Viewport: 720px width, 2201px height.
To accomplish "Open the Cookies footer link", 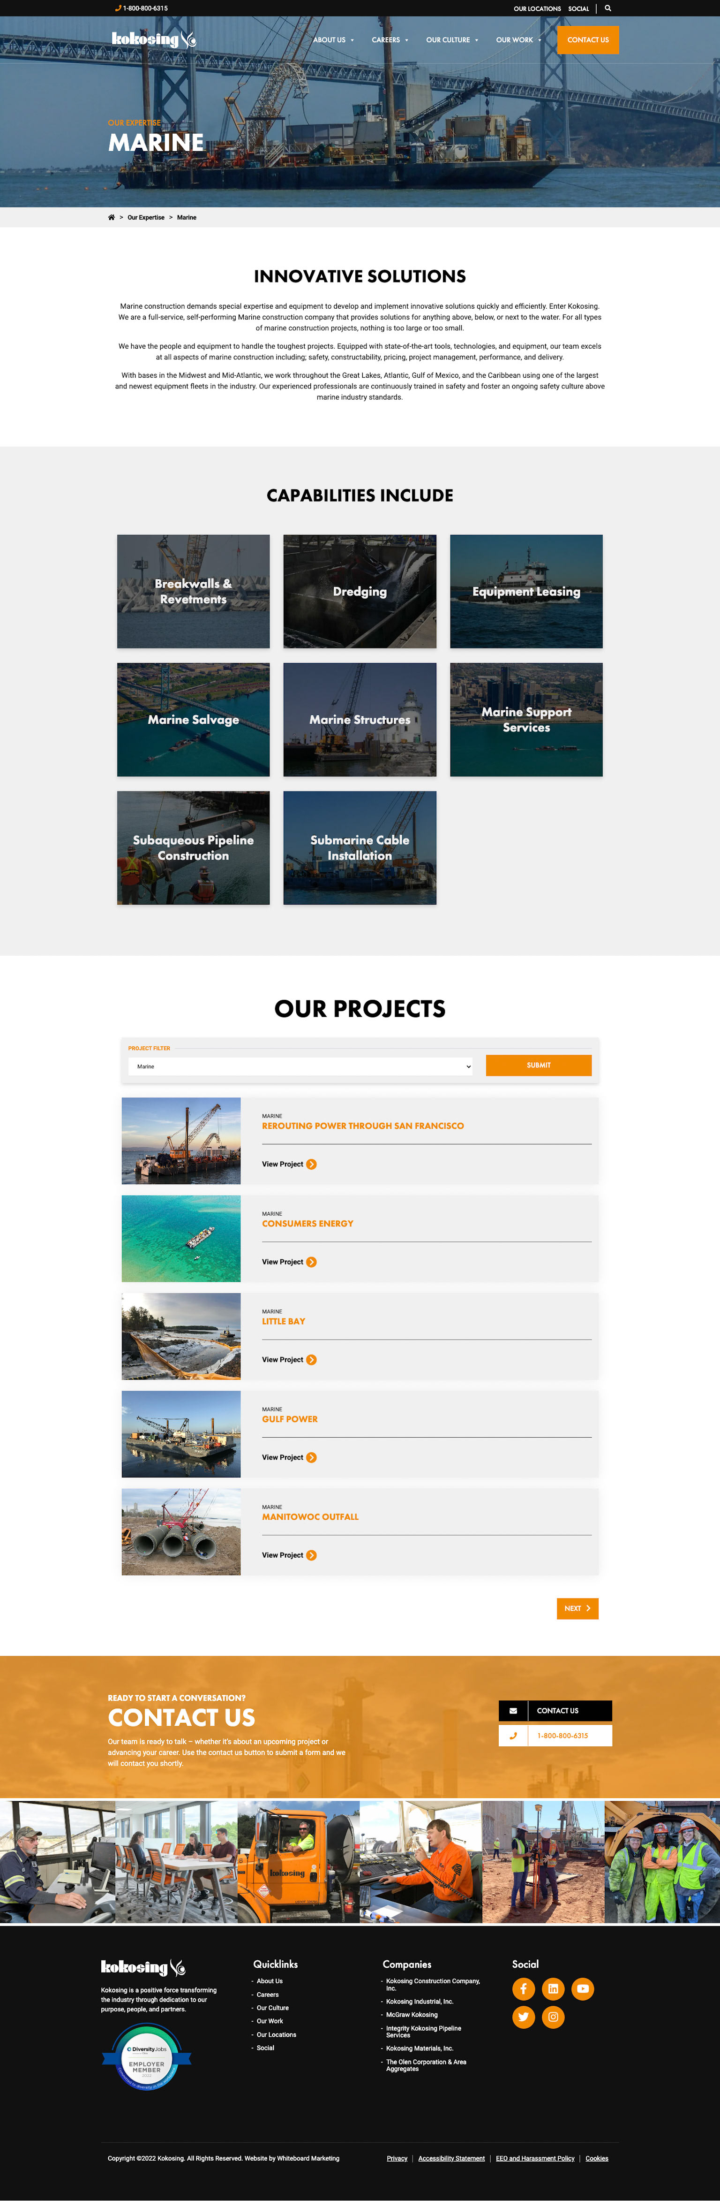I will coord(597,2158).
